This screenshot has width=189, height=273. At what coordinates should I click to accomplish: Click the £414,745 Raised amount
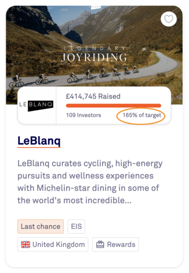tap(93, 96)
